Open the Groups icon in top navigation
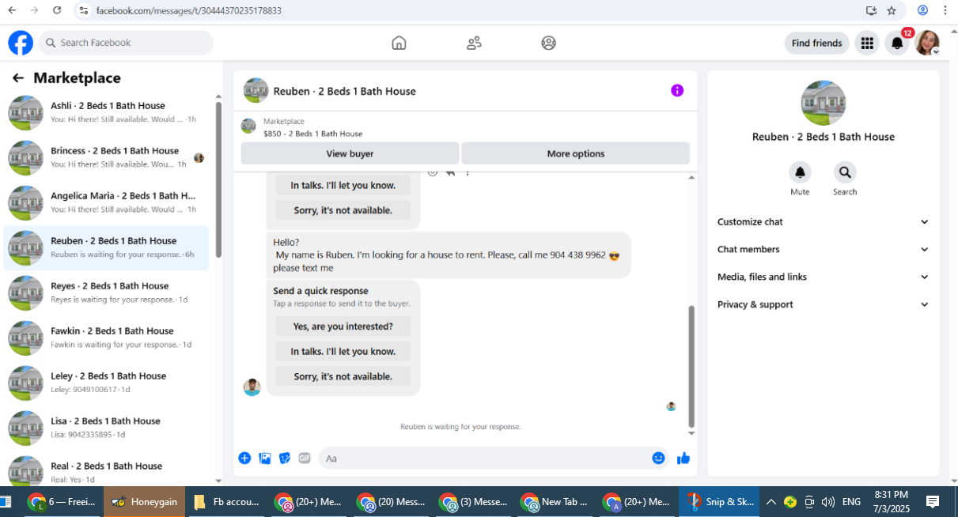 pos(548,43)
